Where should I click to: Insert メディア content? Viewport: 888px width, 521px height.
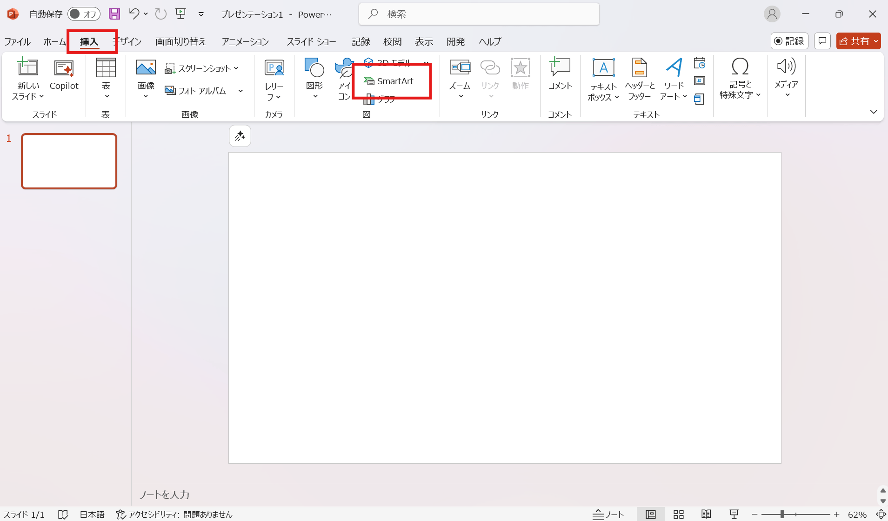pyautogui.click(x=786, y=79)
